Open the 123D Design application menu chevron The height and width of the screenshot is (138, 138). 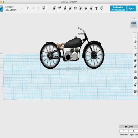pos(22,9)
